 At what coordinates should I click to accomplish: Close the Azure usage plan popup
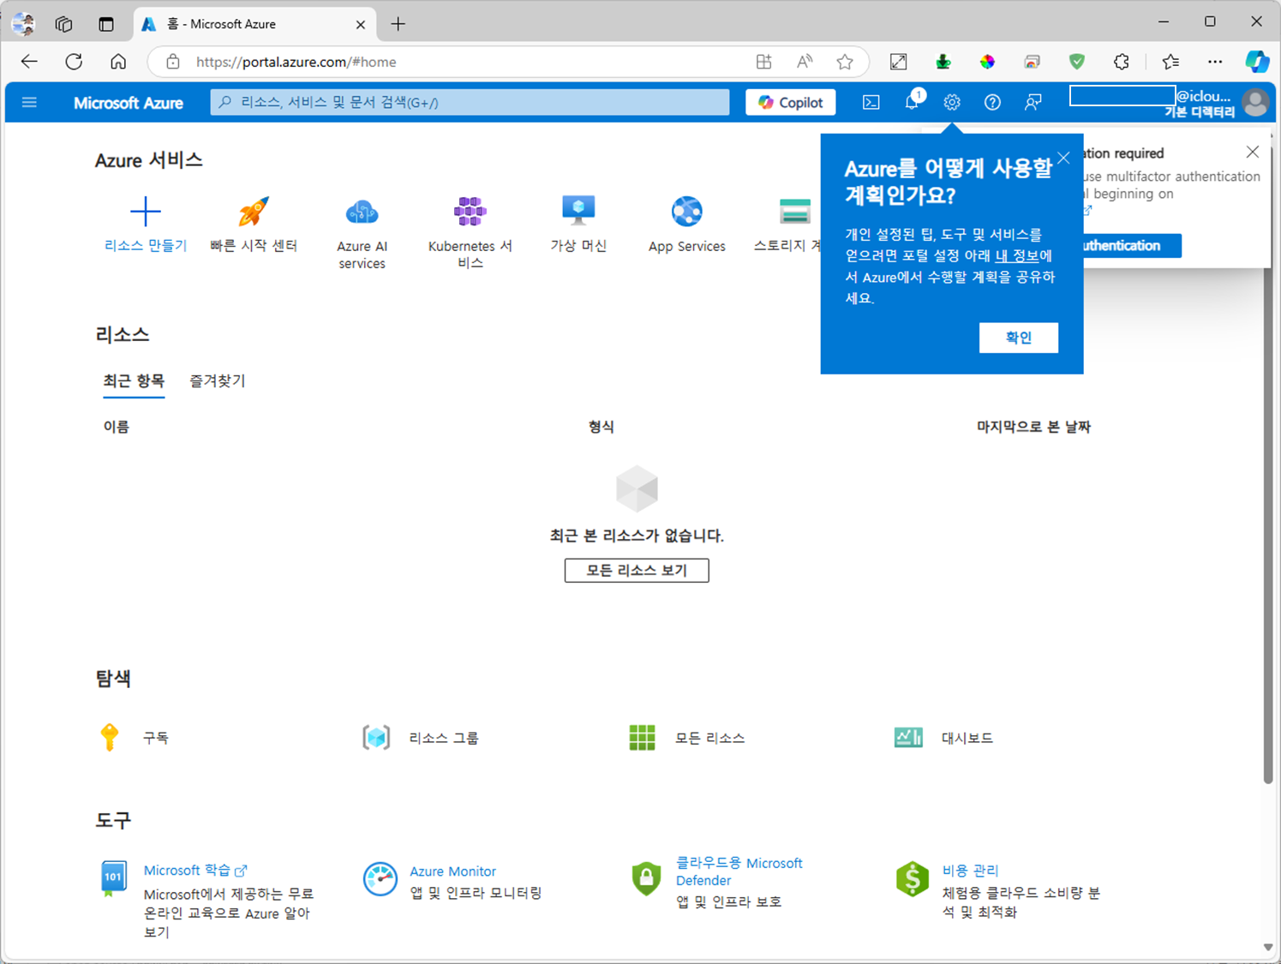coord(1063,158)
